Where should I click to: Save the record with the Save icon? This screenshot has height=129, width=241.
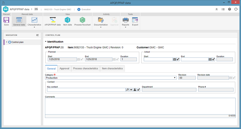coord(6,20)
